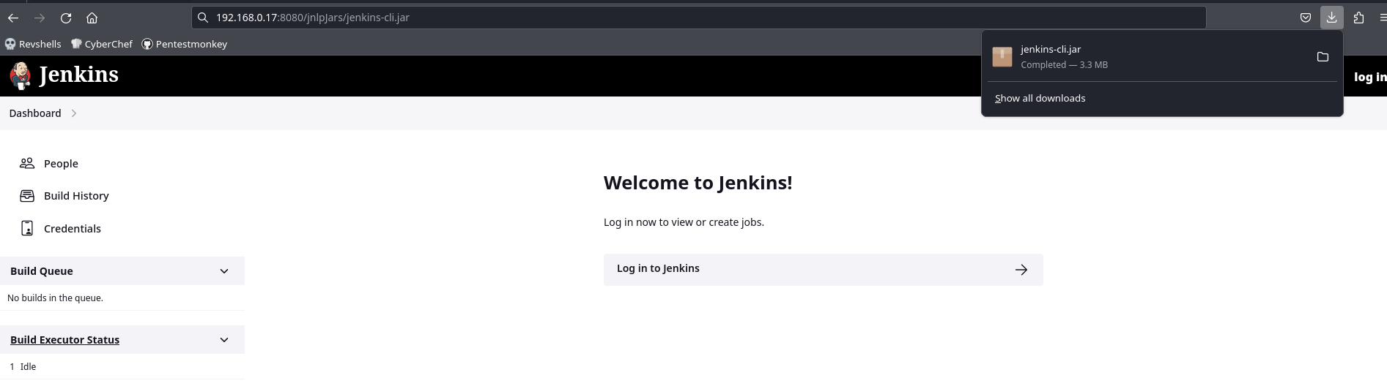Go back with the browser back arrow
The image size is (1387, 386).
coord(13,18)
